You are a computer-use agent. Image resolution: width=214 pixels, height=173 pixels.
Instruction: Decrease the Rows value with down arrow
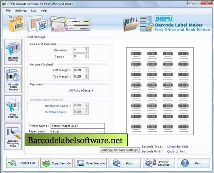[86, 57]
